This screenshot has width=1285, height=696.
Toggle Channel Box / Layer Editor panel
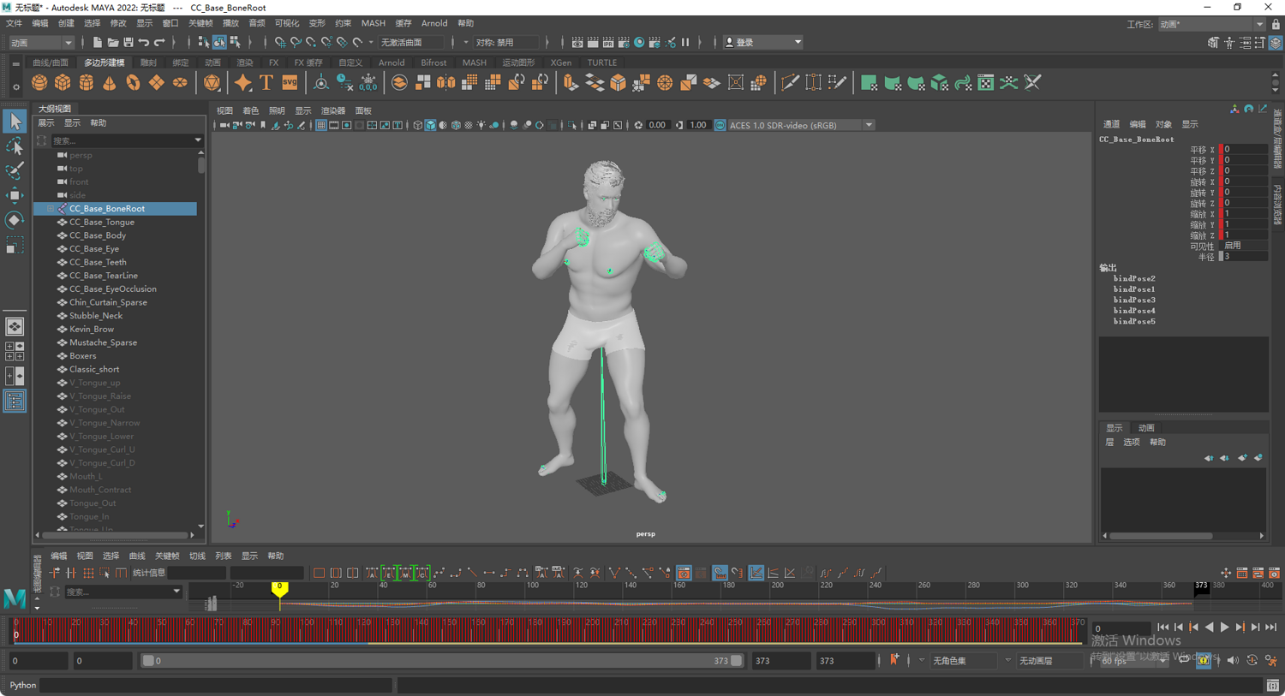coord(1276,42)
